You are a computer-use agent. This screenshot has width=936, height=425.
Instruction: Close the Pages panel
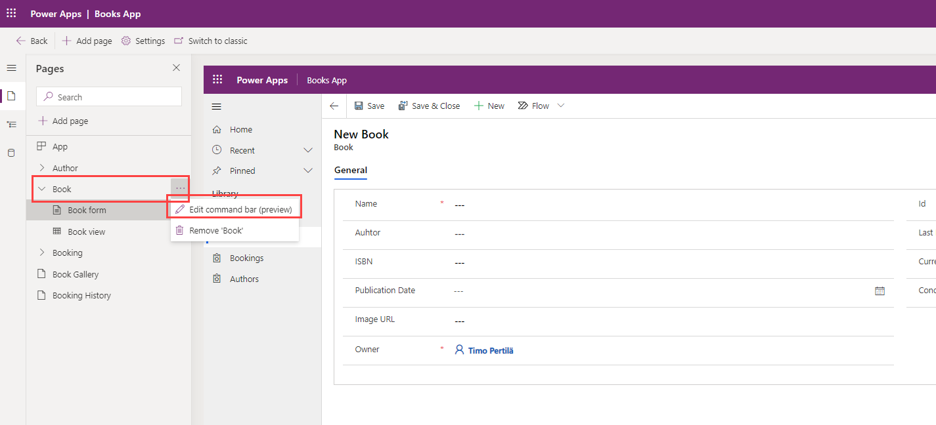click(176, 68)
